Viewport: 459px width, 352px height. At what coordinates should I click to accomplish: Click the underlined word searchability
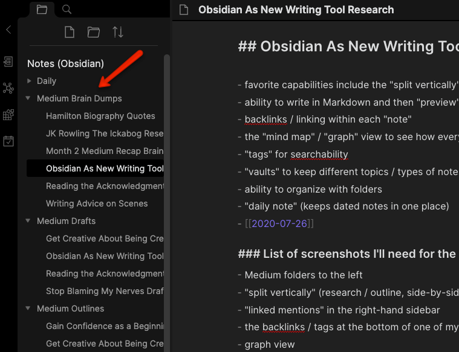click(x=319, y=154)
